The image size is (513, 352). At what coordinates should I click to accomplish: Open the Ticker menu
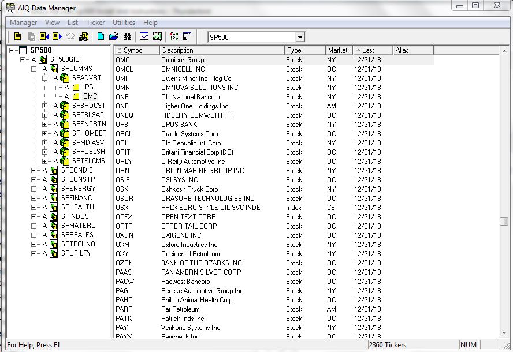(95, 23)
